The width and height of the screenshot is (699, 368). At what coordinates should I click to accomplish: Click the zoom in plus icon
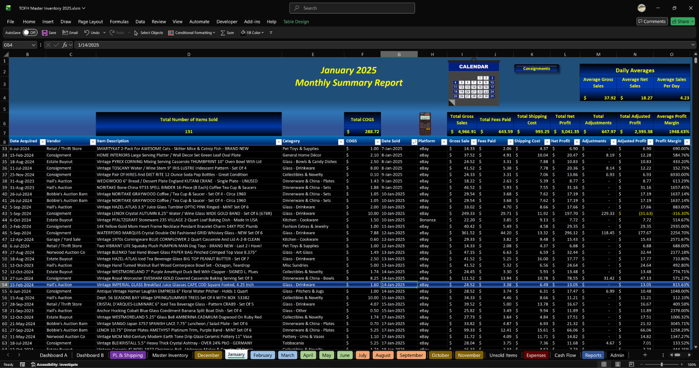click(x=682, y=365)
